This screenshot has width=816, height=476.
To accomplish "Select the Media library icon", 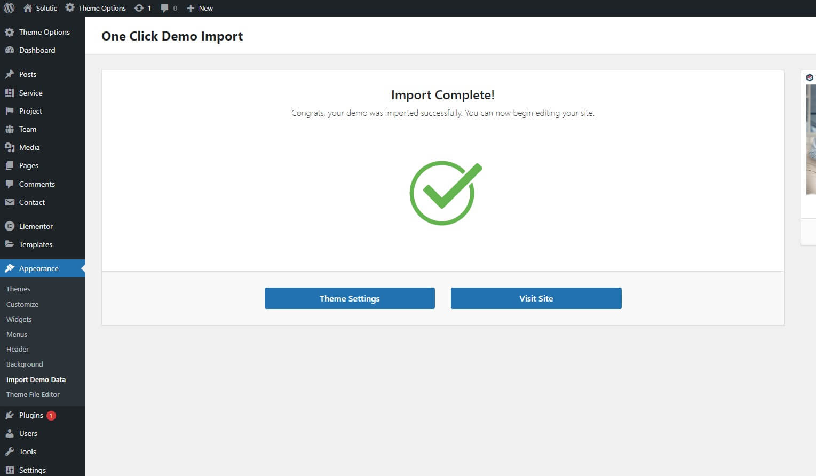I will tap(10, 147).
